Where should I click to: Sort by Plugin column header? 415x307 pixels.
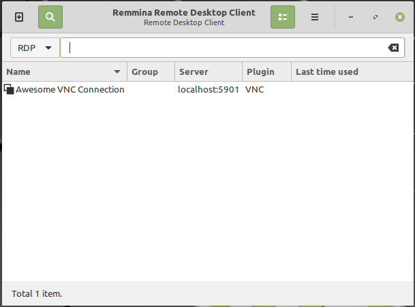click(x=267, y=71)
